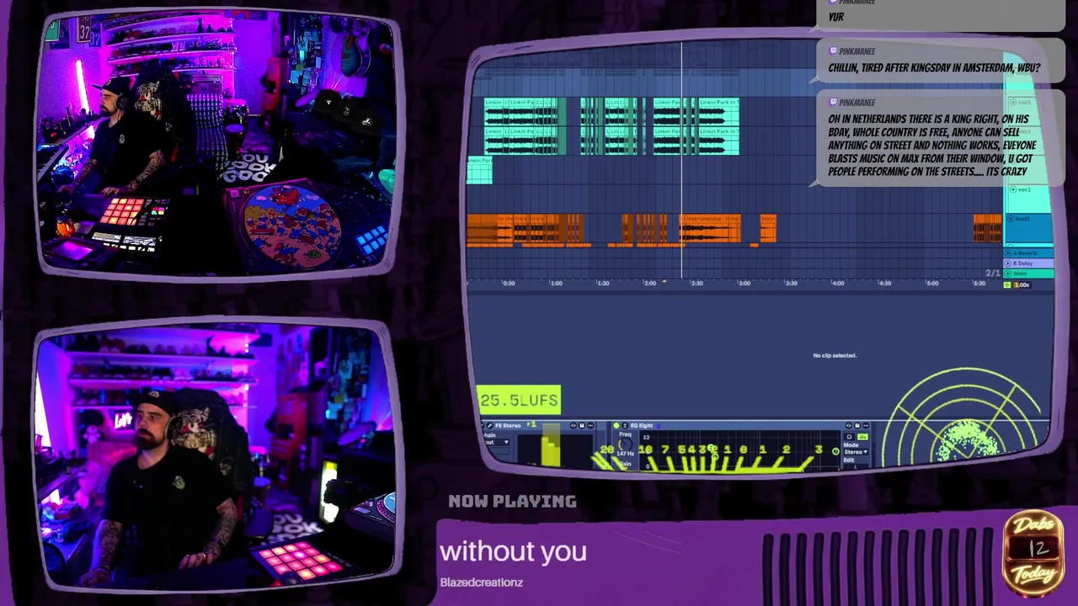Click the last EQ Eight title-bar icon
1078x606 pixels.
click(866, 426)
